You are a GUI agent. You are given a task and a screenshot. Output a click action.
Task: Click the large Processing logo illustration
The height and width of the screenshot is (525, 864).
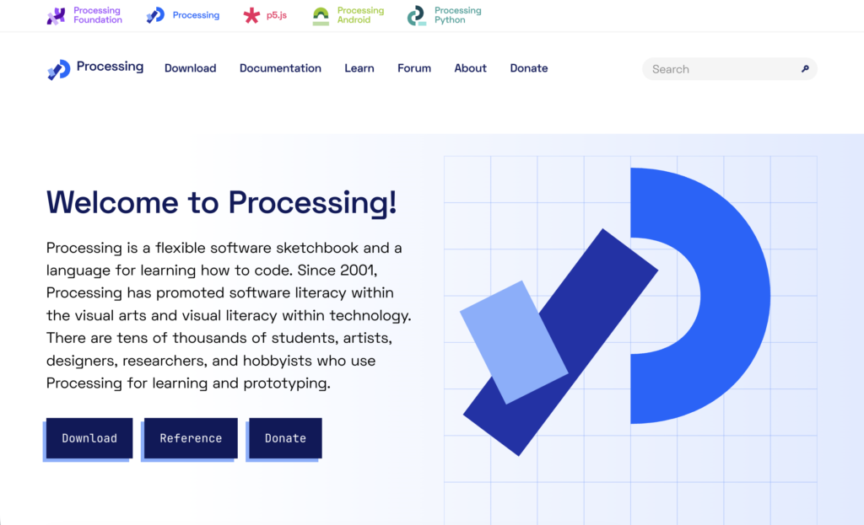tap(616, 312)
